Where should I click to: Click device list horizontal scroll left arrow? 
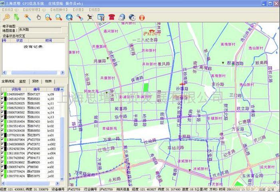(3, 183)
